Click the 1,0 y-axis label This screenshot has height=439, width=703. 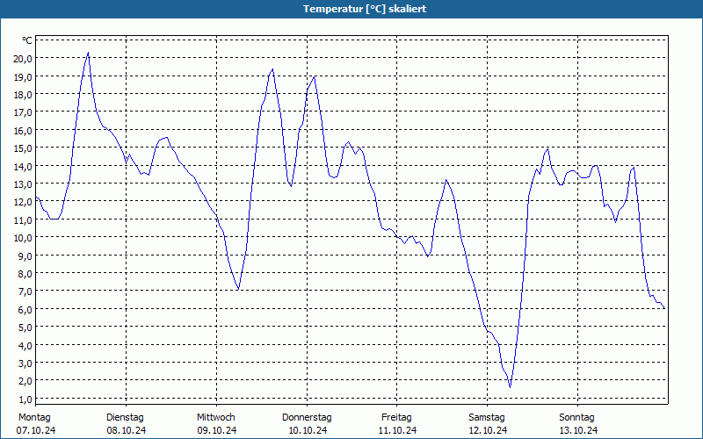point(25,399)
